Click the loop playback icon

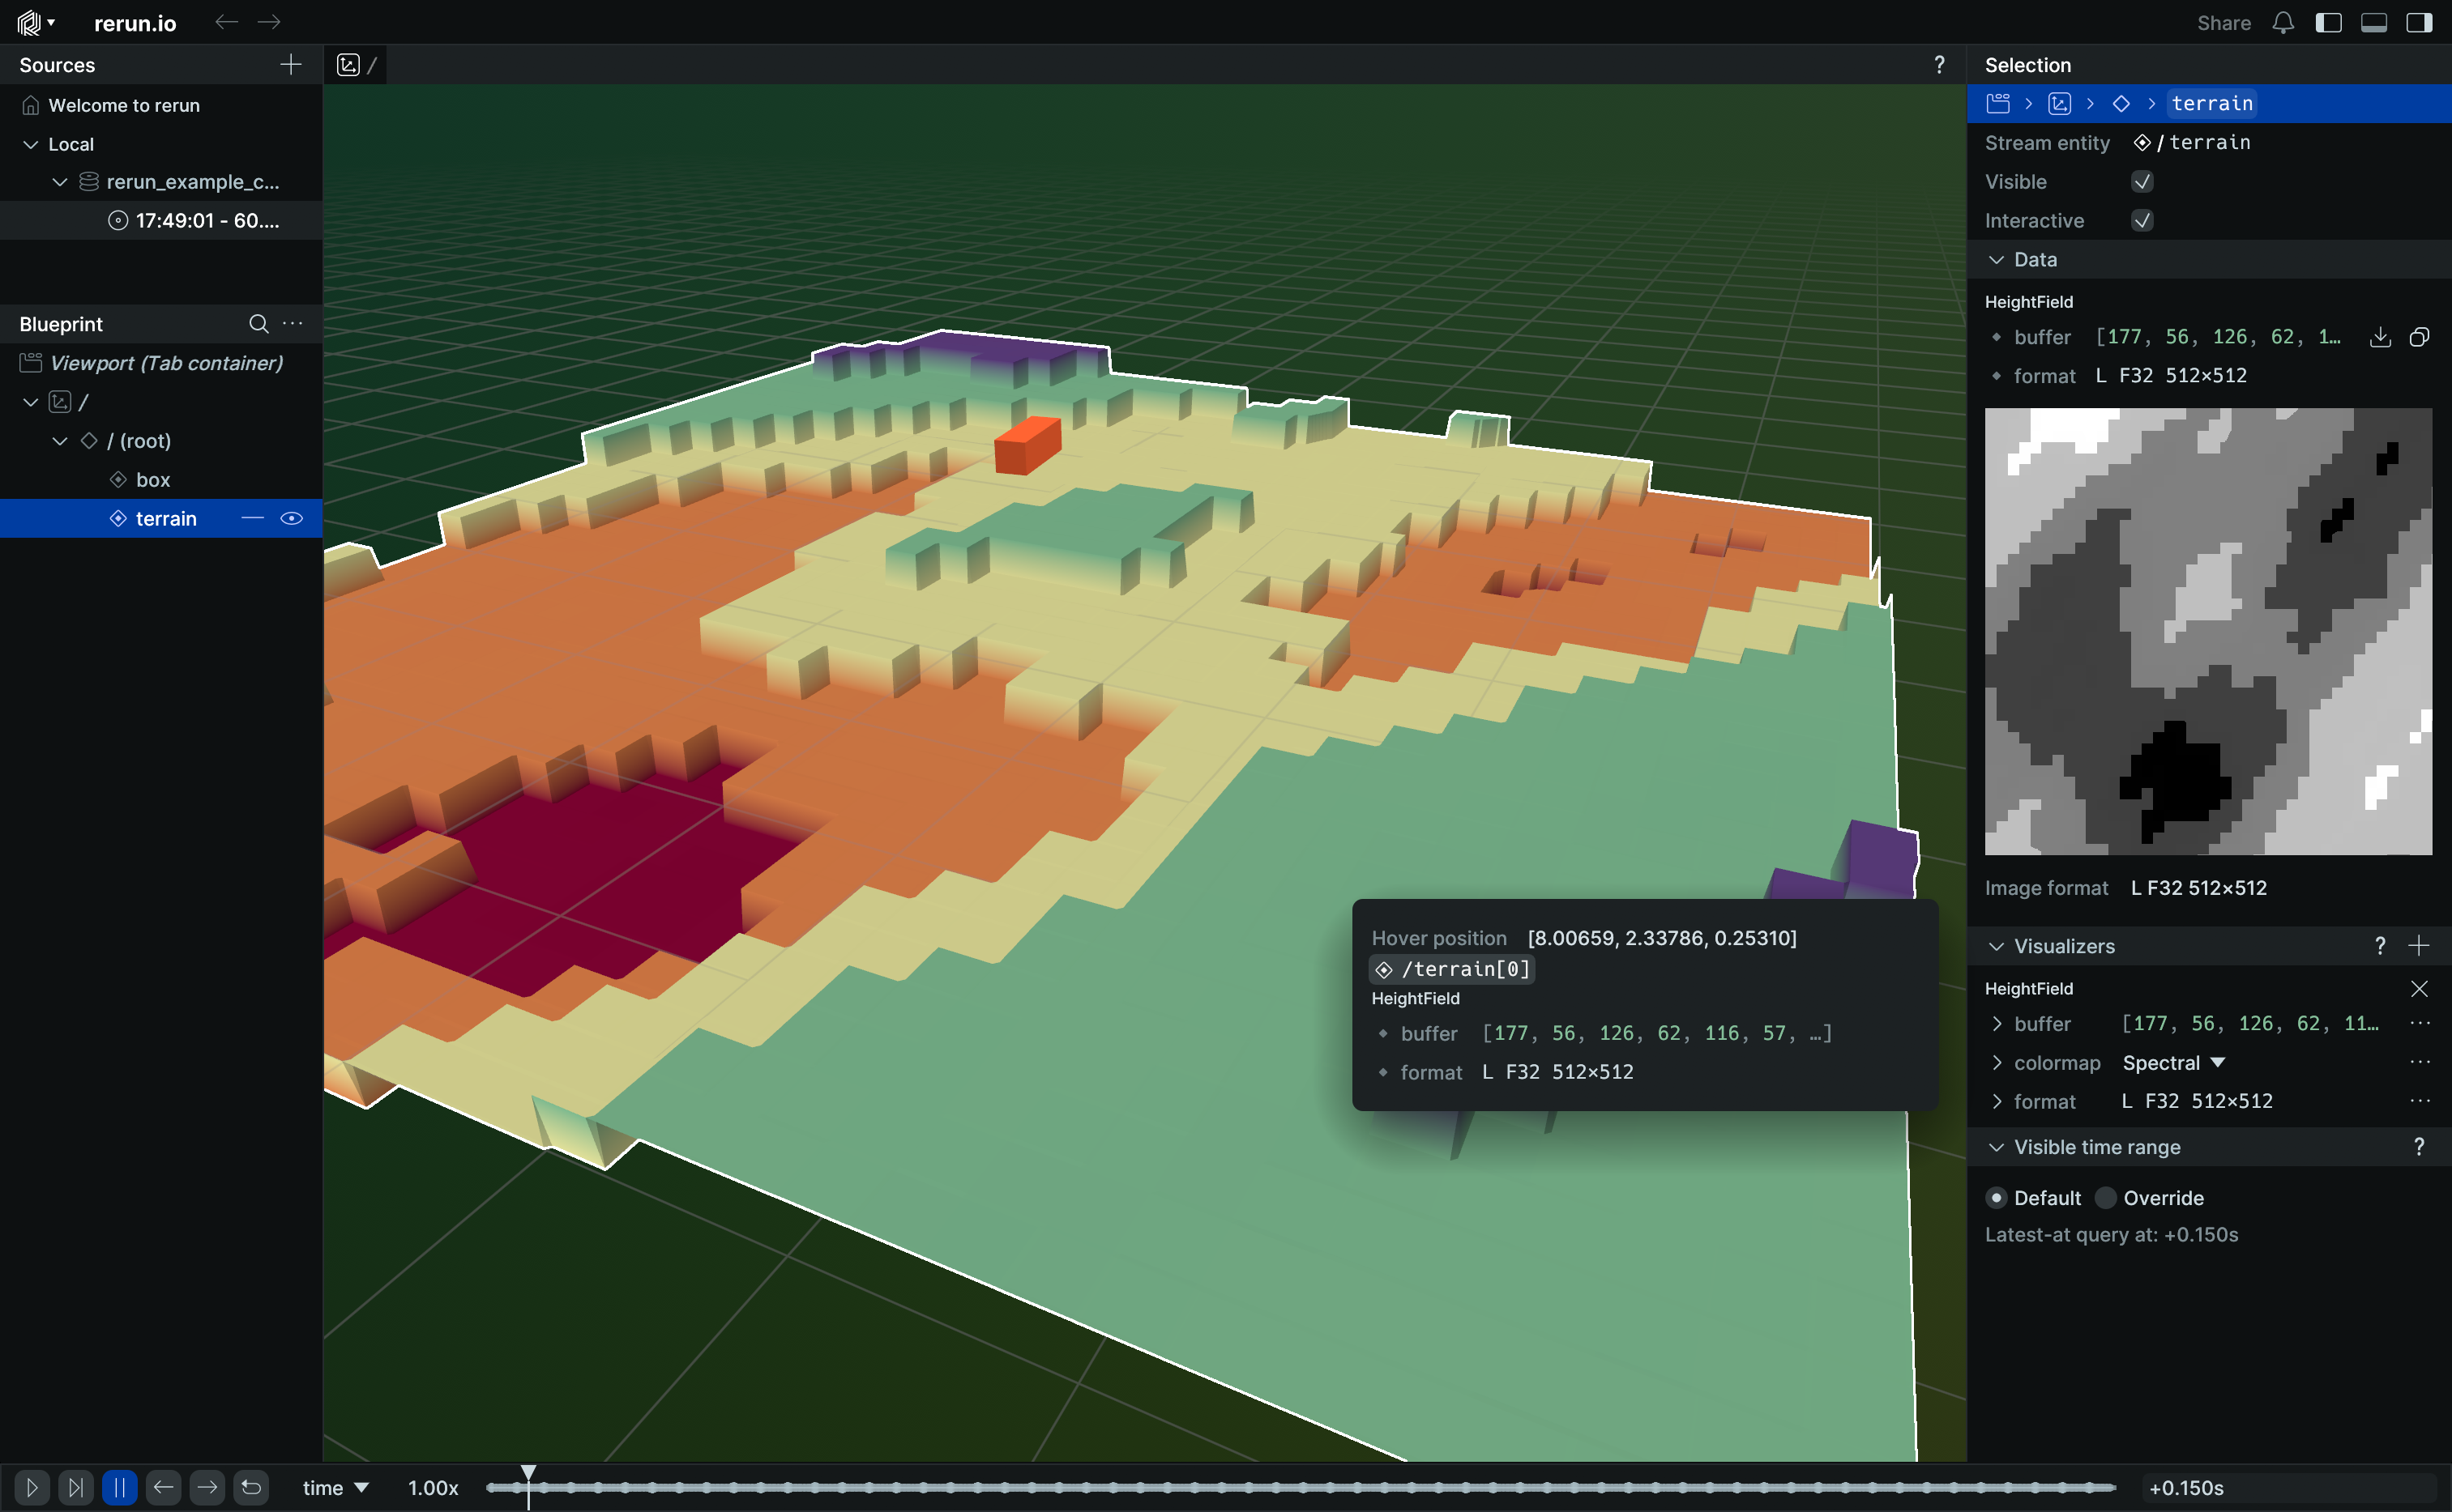coord(251,1488)
